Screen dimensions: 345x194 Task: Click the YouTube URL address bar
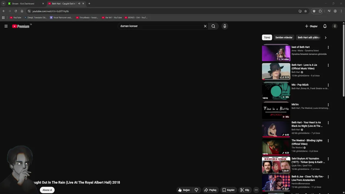coord(162,11)
